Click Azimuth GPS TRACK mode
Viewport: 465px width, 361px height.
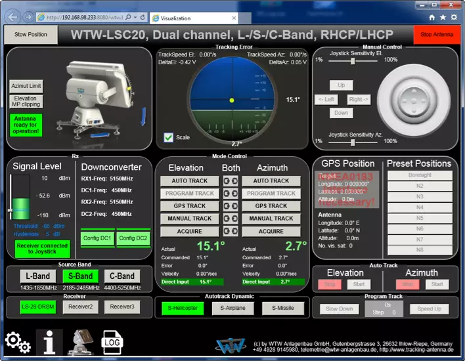pos(271,205)
